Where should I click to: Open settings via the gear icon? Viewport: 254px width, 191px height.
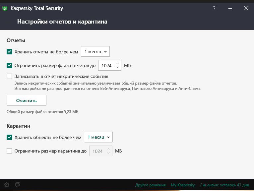[x=6, y=185]
